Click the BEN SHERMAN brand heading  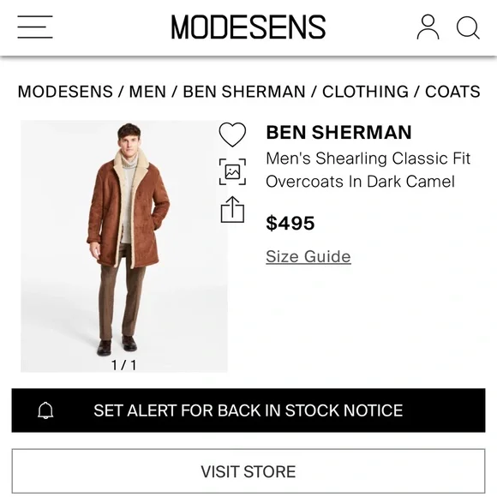338,132
